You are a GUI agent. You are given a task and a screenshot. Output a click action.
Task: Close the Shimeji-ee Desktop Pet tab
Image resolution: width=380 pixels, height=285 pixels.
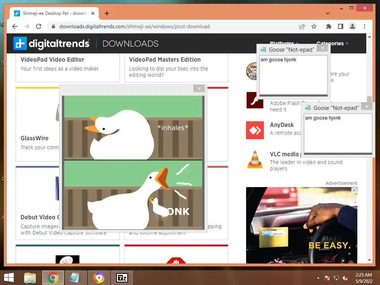point(92,13)
